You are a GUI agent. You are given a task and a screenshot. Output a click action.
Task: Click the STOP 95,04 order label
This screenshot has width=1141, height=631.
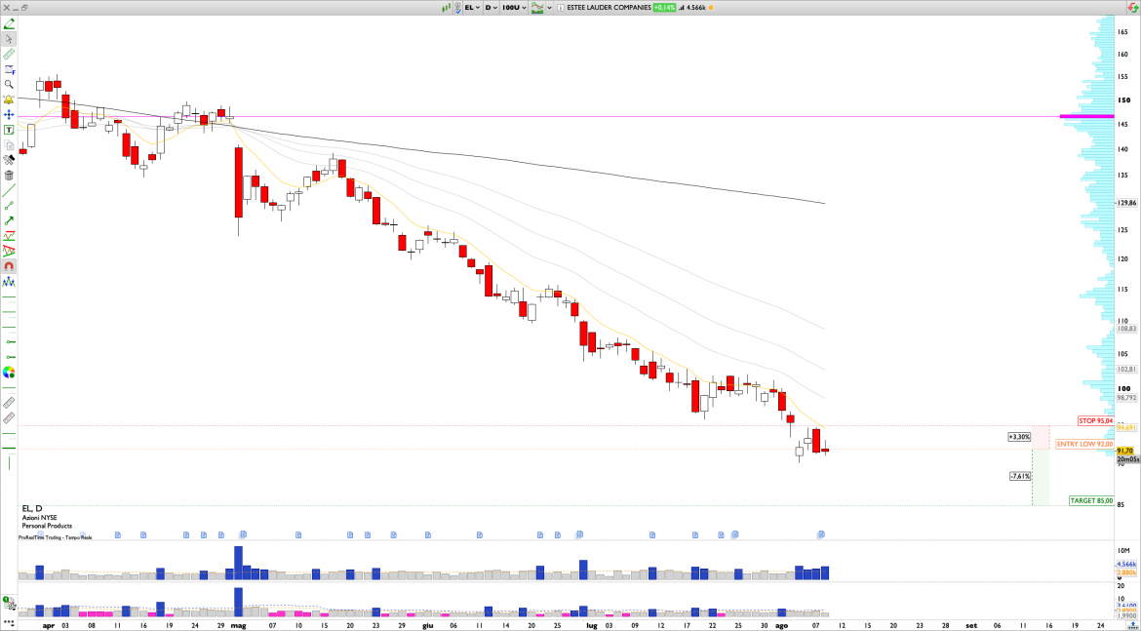pos(1094,420)
